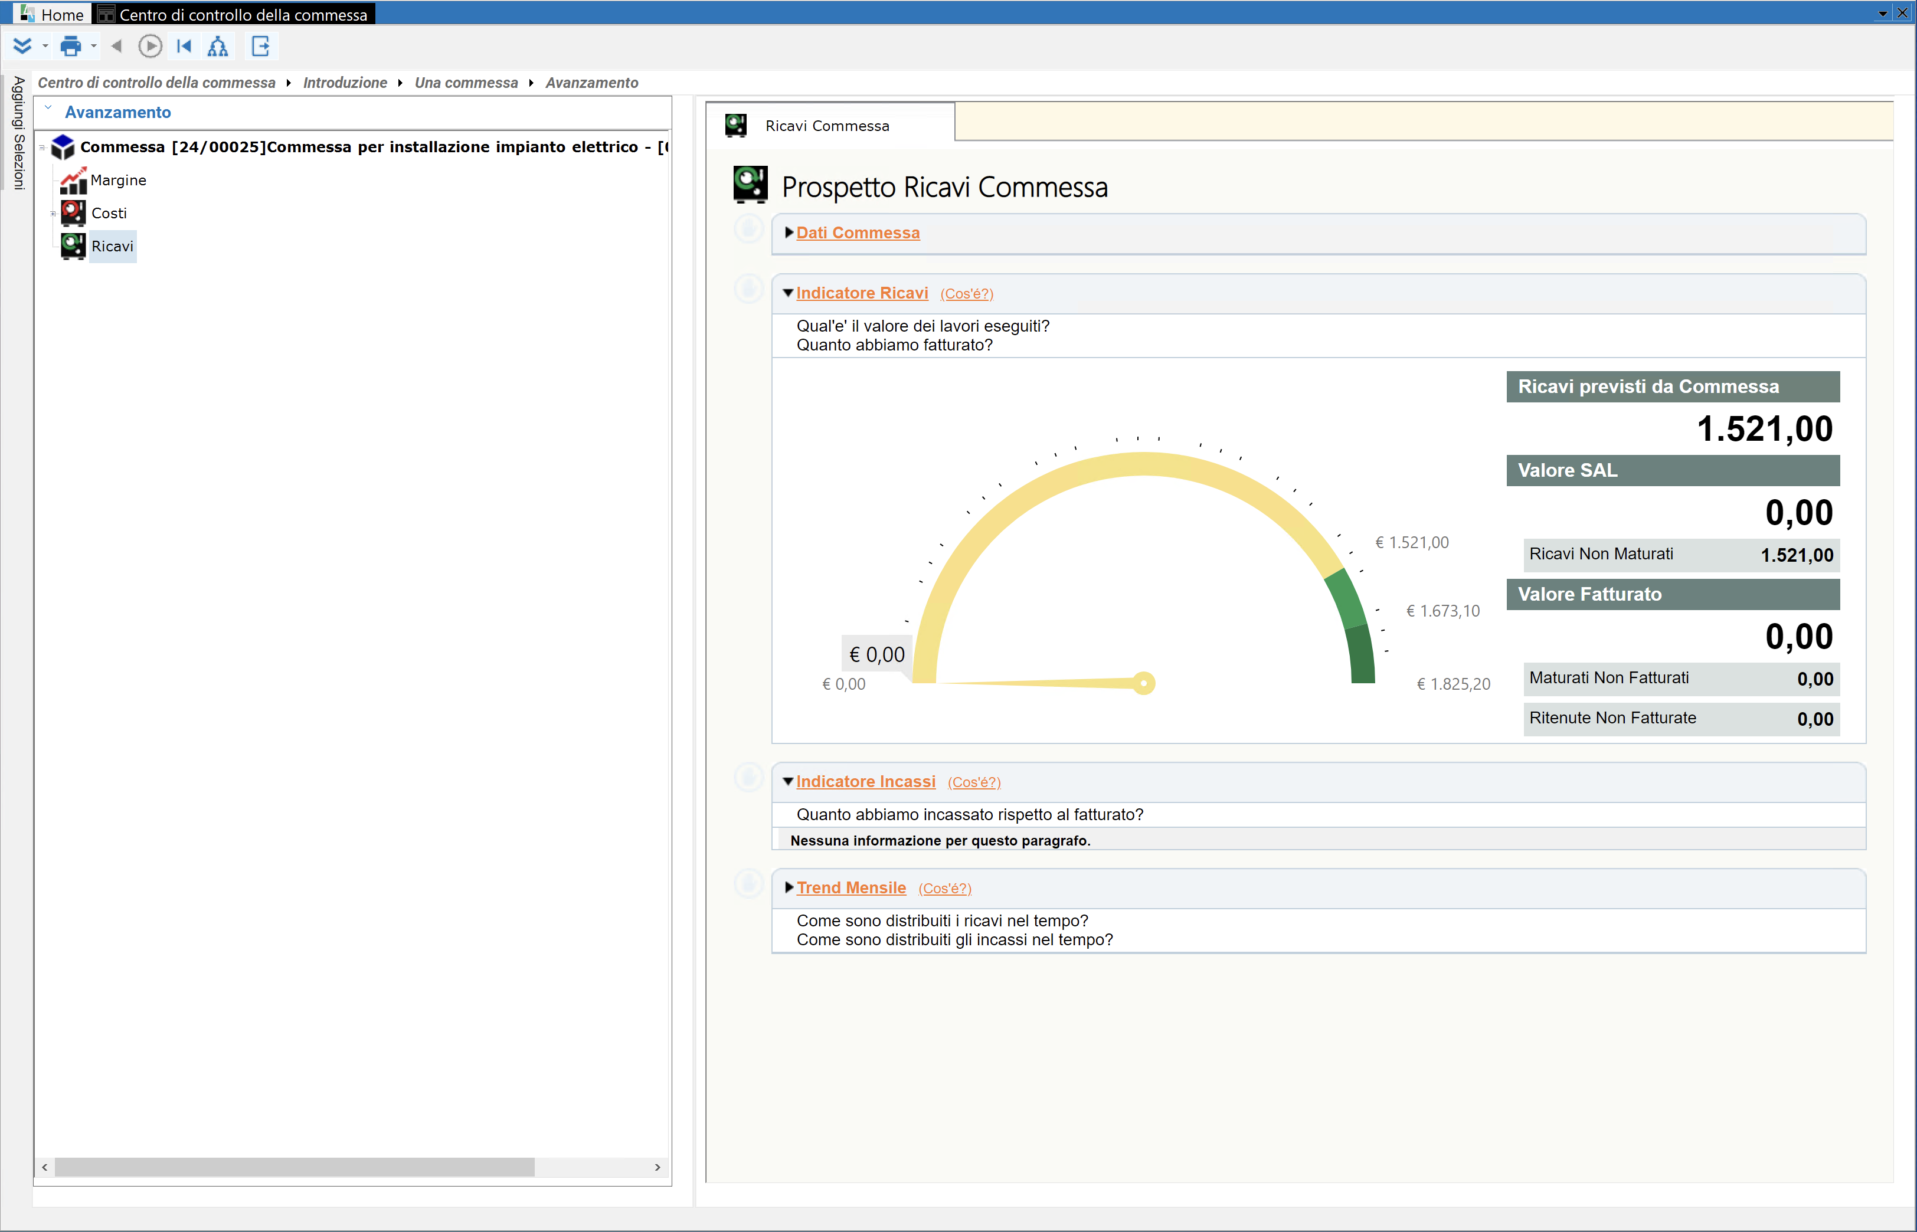This screenshot has width=1917, height=1232.
Task: Open the print options dropdown arrow
Action: point(94,47)
